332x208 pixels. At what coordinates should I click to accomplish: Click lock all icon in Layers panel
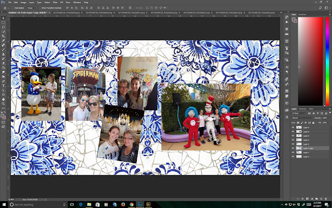click(x=313, y=123)
